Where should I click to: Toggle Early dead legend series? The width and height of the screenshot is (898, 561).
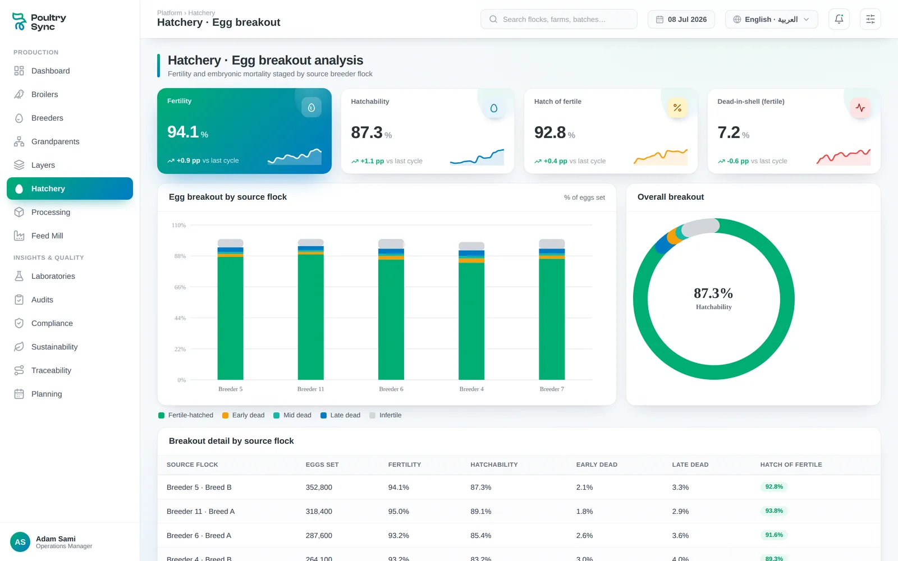243,415
